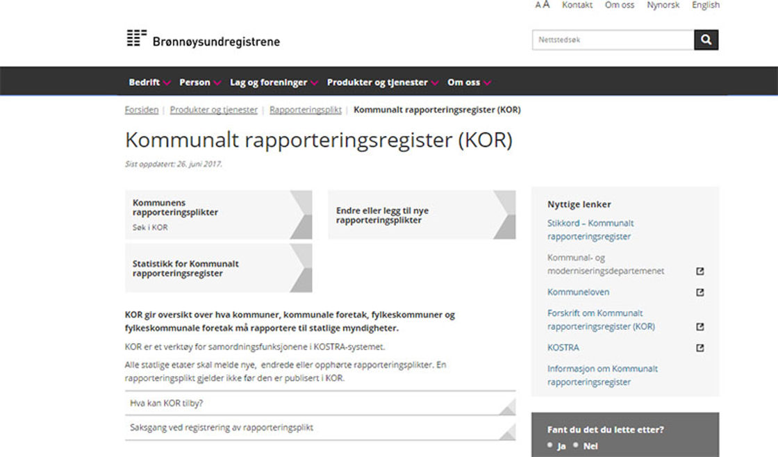Click external link icon beside Kommuneloven

tap(700, 292)
